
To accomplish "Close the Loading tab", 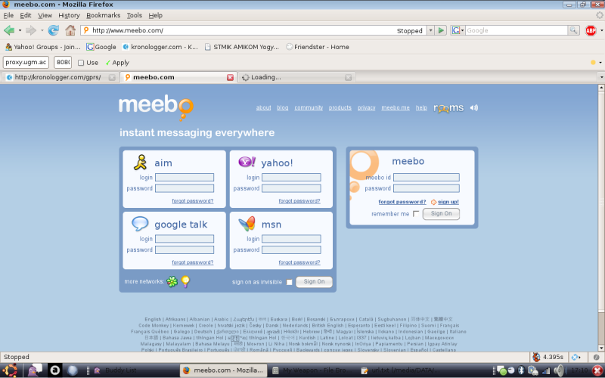I will pos(348,77).
